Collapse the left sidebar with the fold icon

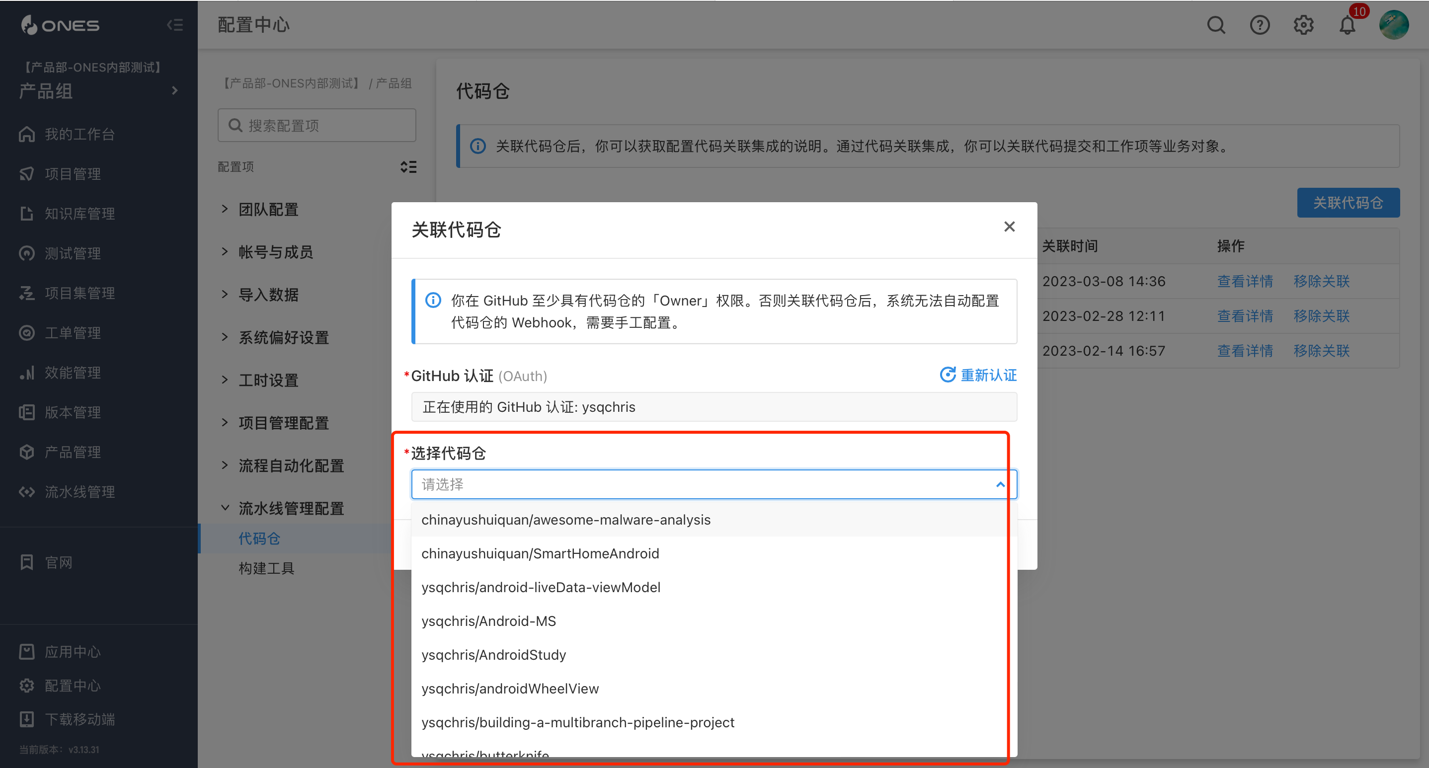175,25
